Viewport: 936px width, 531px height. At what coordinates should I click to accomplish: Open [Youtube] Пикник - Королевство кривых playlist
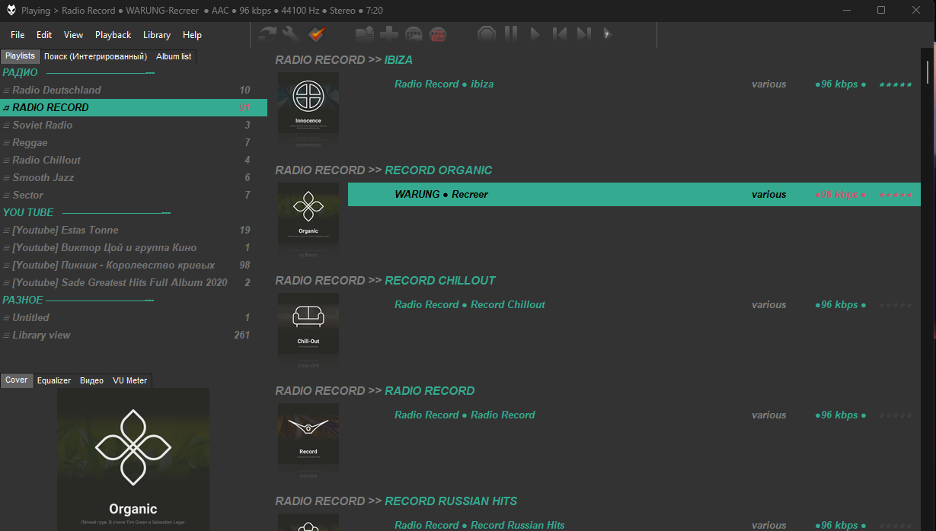click(133, 265)
